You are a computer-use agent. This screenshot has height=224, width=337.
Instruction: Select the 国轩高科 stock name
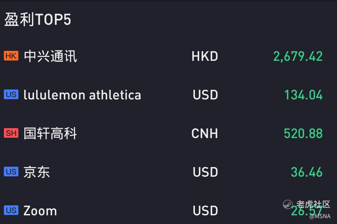click(x=50, y=133)
